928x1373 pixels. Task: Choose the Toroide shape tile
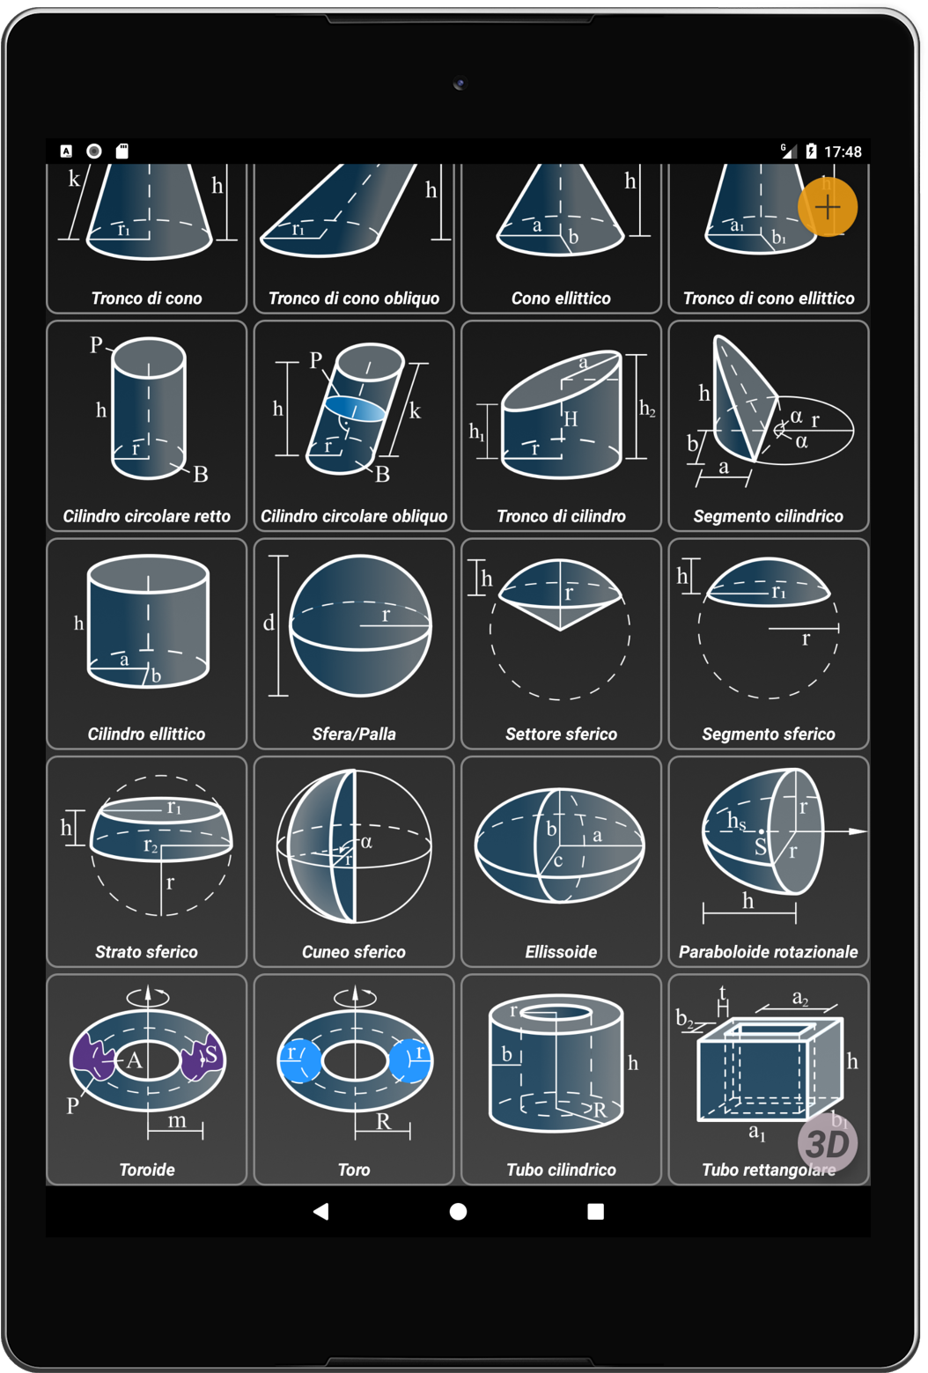click(x=147, y=1079)
